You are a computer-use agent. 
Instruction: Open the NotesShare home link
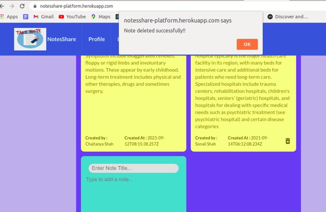tap(61, 39)
